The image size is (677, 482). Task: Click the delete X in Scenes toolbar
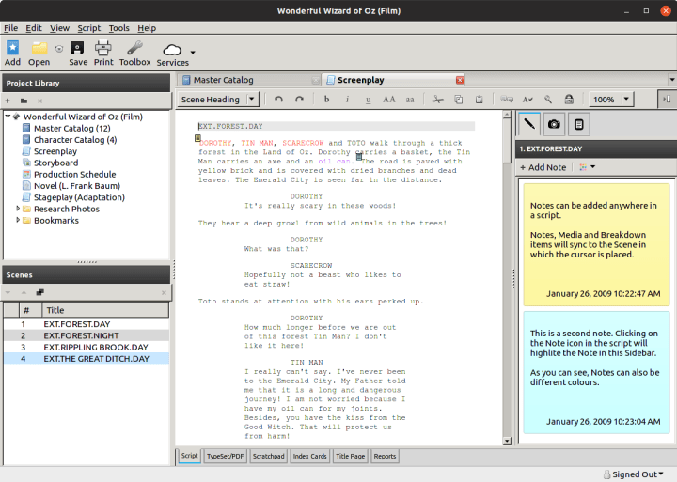pyautogui.click(x=164, y=292)
